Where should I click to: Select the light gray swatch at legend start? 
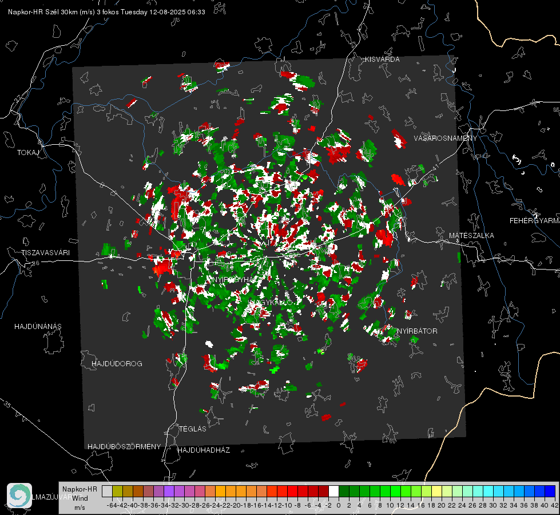click(107, 491)
